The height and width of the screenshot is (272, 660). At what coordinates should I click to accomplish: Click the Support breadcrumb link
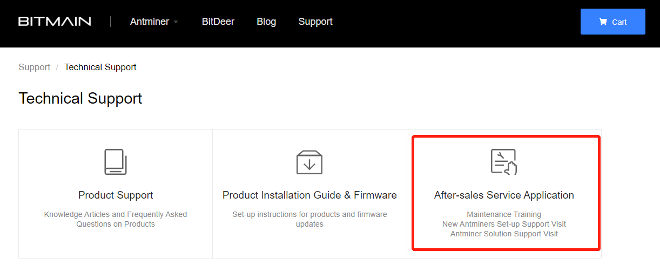(35, 67)
